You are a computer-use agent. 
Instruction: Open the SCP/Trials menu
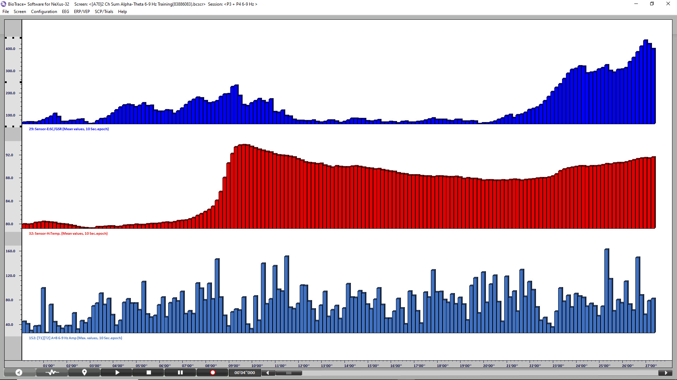104,12
